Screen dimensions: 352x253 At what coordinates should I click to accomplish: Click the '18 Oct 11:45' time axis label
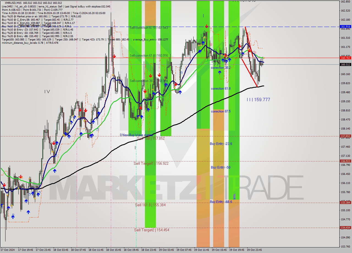(x=96, y=250)
